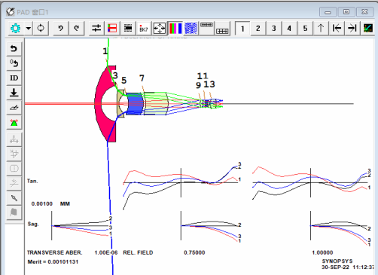Click the REL. FIELD label
The width and height of the screenshot is (378, 275).
(138, 252)
